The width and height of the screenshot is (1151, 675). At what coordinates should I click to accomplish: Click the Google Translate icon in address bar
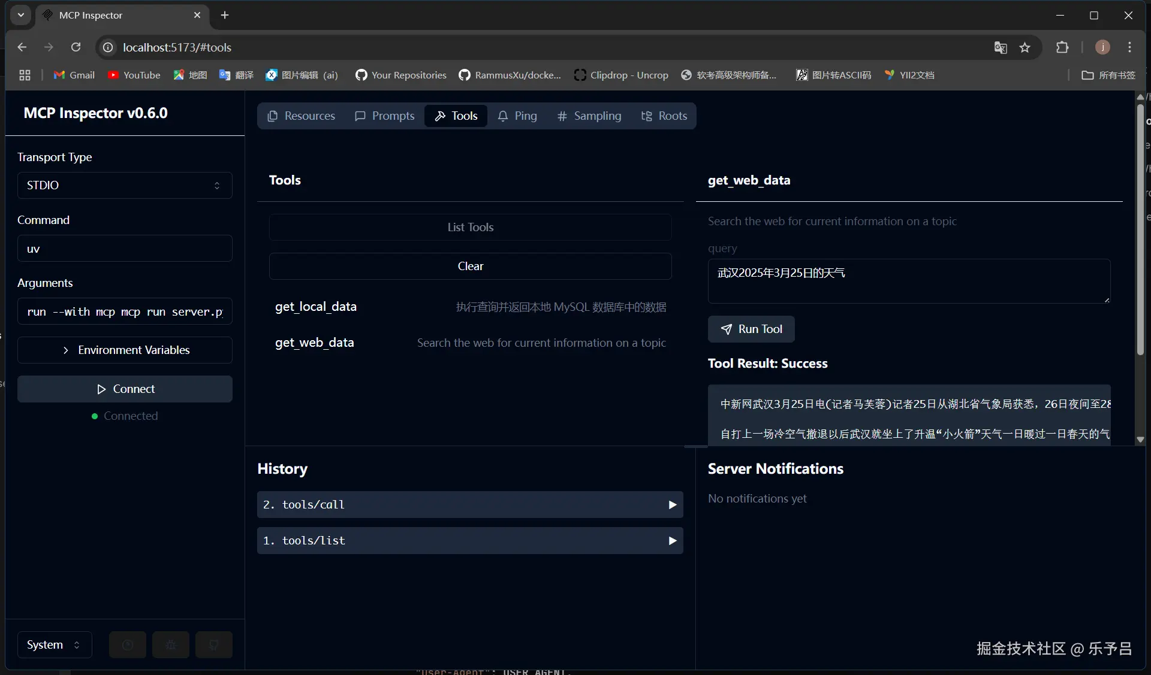tap(1001, 47)
